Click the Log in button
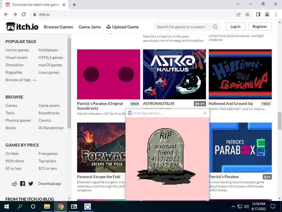The image size is (282, 212). click(235, 26)
